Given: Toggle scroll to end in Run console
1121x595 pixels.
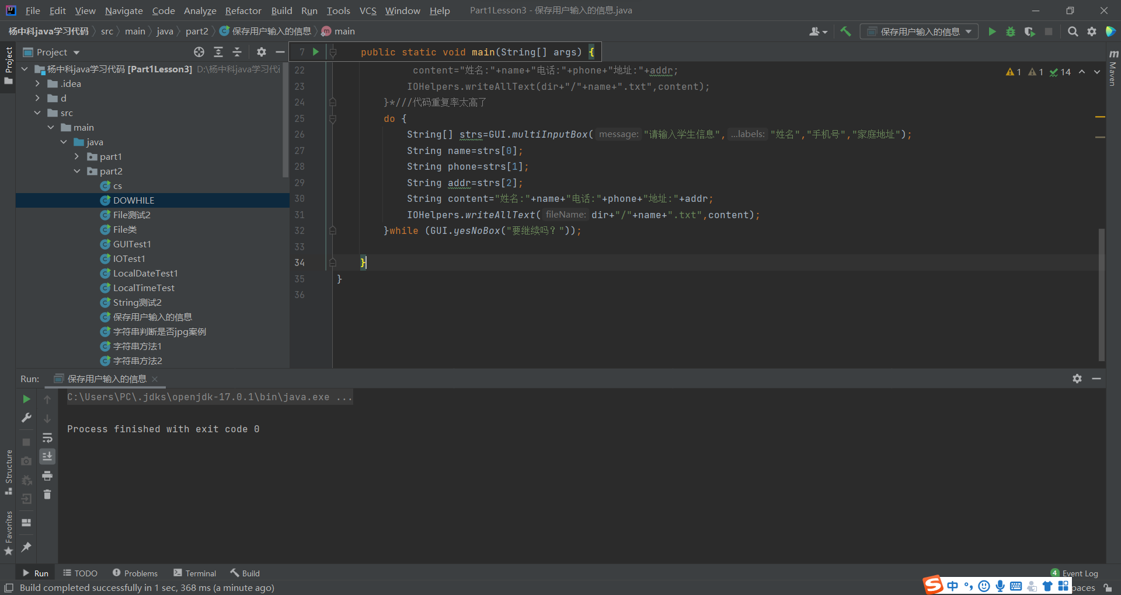Looking at the screenshot, I should click(x=47, y=456).
